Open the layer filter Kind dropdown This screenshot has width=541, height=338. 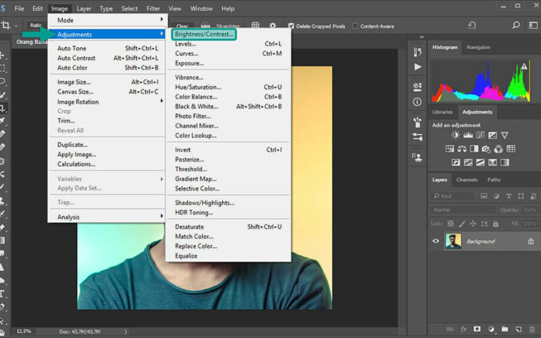coord(453,196)
